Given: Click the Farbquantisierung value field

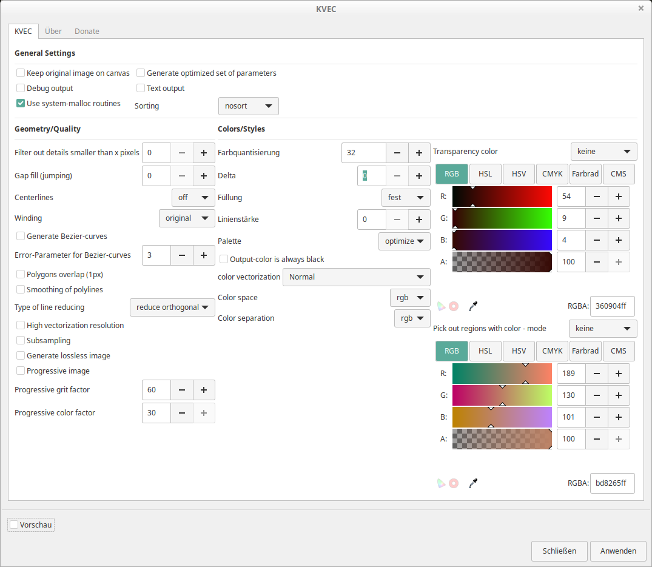Looking at the screenshot, I should point(364,153).
